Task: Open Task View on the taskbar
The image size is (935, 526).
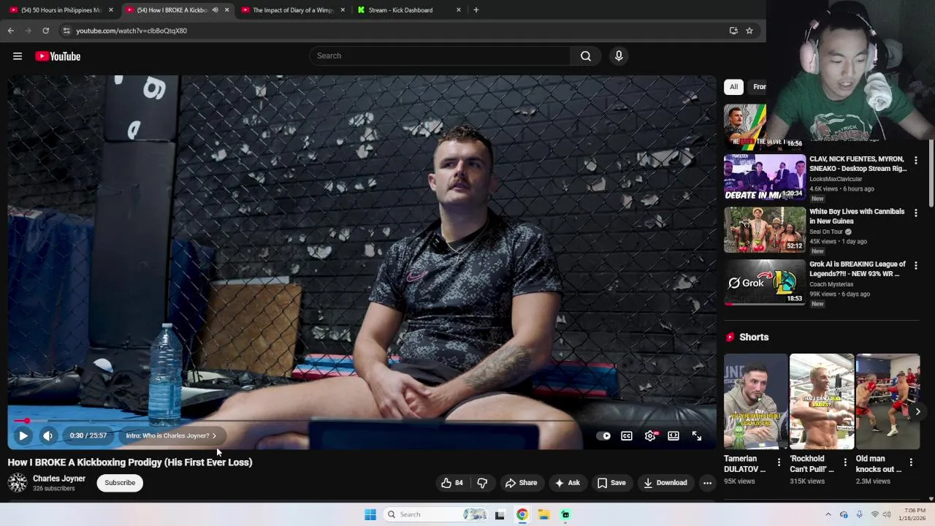Action: (x=500, y=514)
